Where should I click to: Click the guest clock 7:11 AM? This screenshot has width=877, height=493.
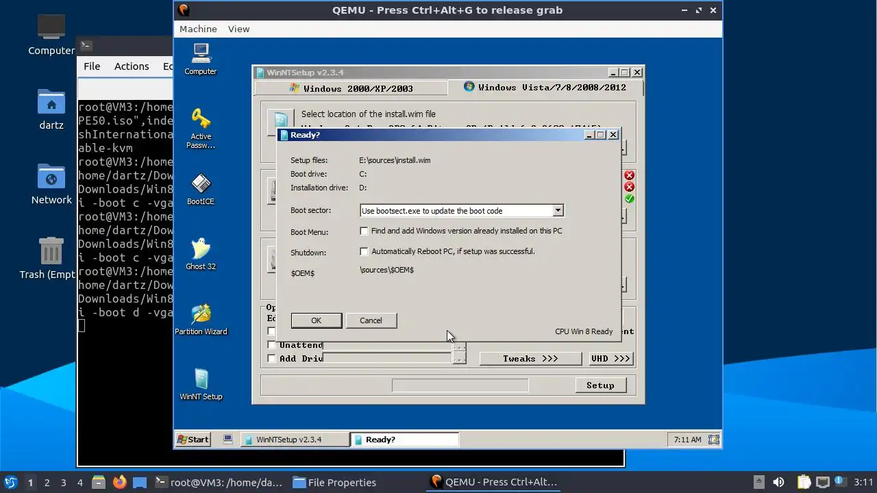pyautogui.click(x=687, y=440)
